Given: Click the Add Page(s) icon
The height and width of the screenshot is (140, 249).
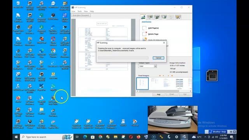Looking at the screenshot, I should coord(144,28).
